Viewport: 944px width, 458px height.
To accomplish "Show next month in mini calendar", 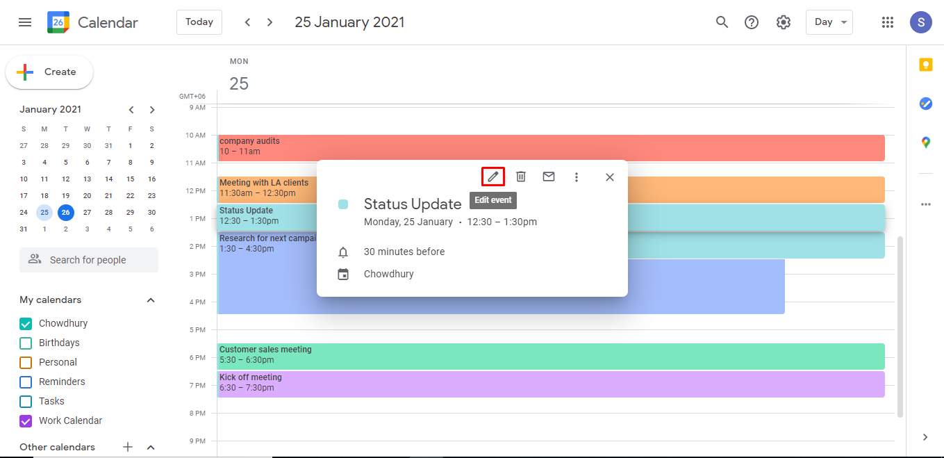I will (x=152, y=110).
